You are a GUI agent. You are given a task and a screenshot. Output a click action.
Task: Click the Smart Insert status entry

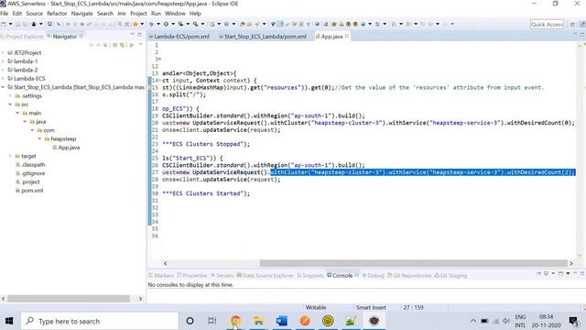click(x=371, y=308)
